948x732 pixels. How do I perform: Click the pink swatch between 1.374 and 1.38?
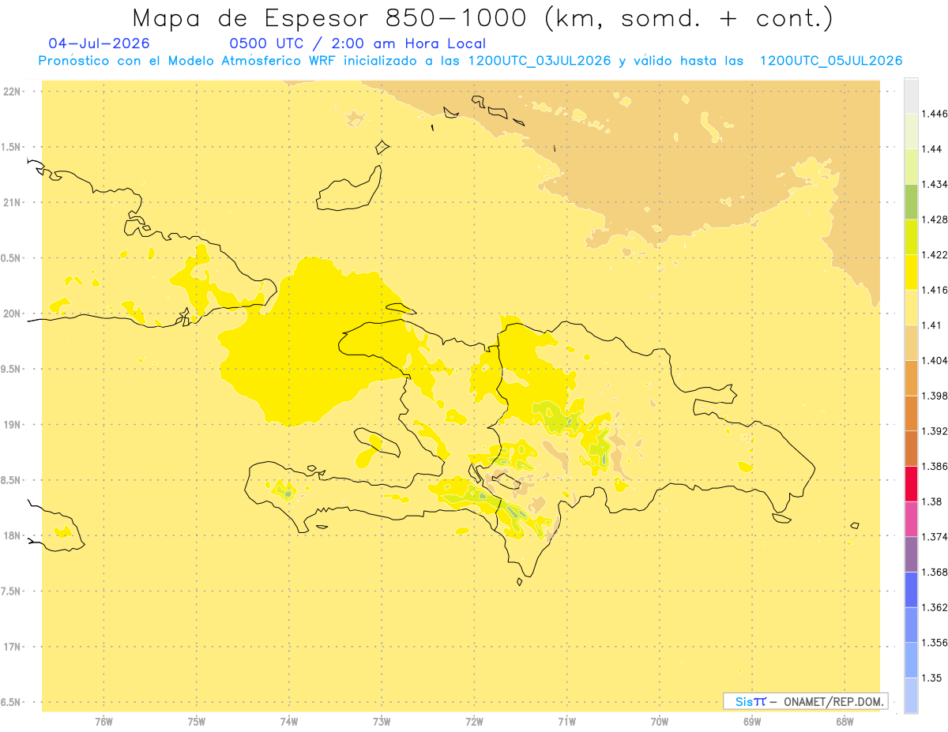(911, 519)
